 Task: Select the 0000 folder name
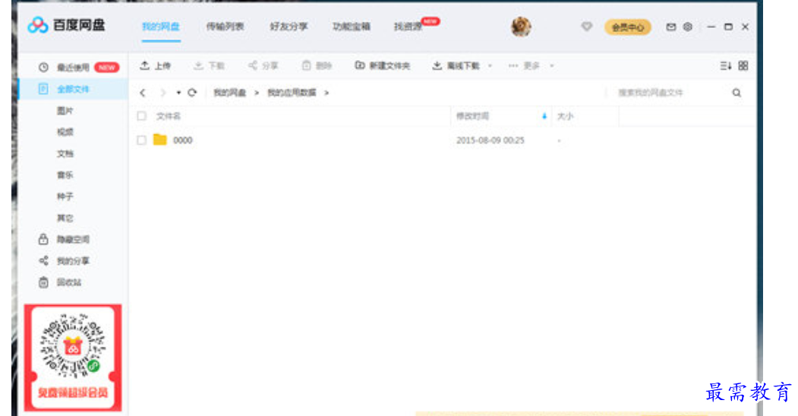click(183, 140)
